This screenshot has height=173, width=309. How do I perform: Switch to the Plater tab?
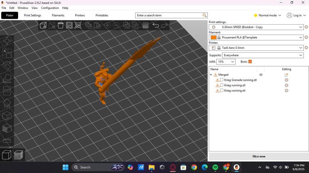point(10,15)
